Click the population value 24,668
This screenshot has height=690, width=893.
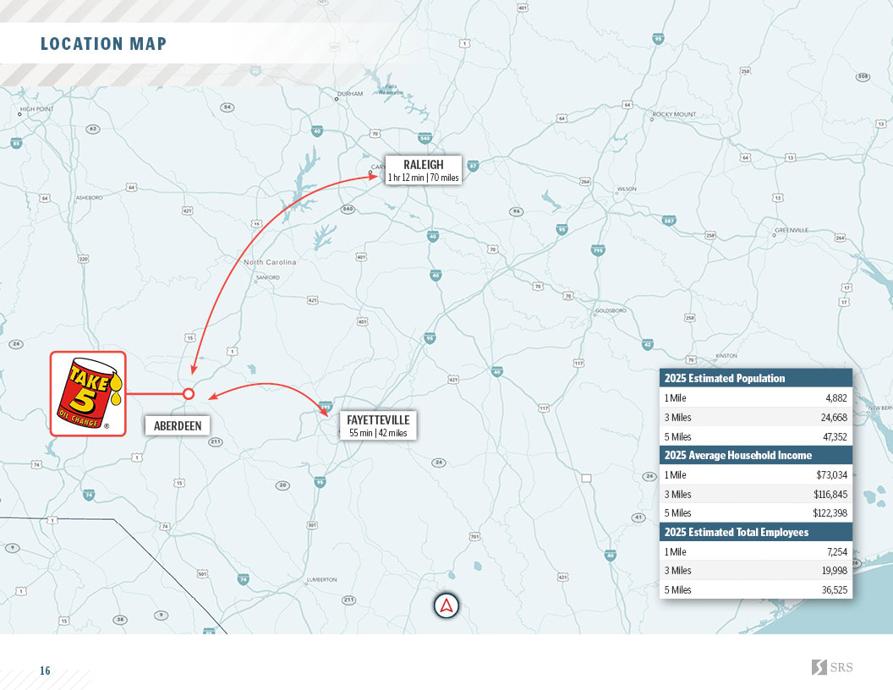(x=834, y=418)
